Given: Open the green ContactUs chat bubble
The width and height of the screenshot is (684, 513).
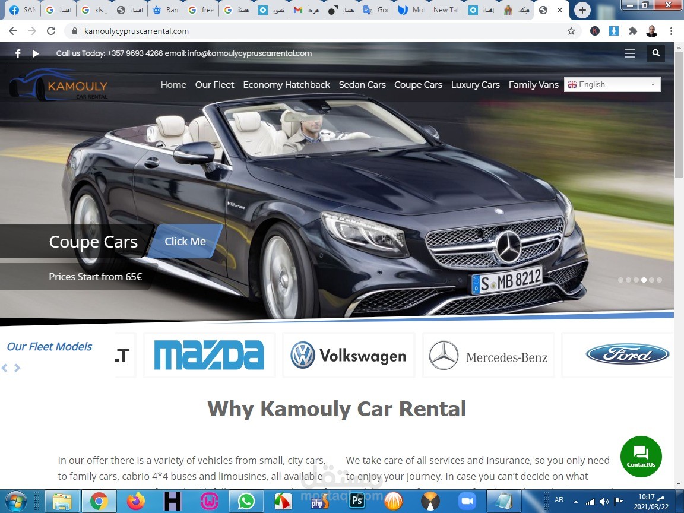Looking at the screenshot, I should (641, 456).
